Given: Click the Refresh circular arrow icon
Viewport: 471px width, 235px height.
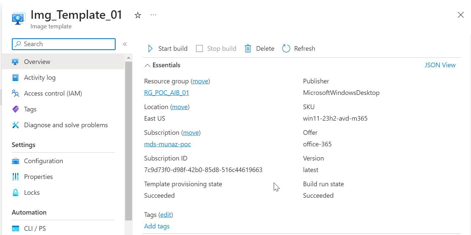Looking at the screenshot, I should click(286, 48).
